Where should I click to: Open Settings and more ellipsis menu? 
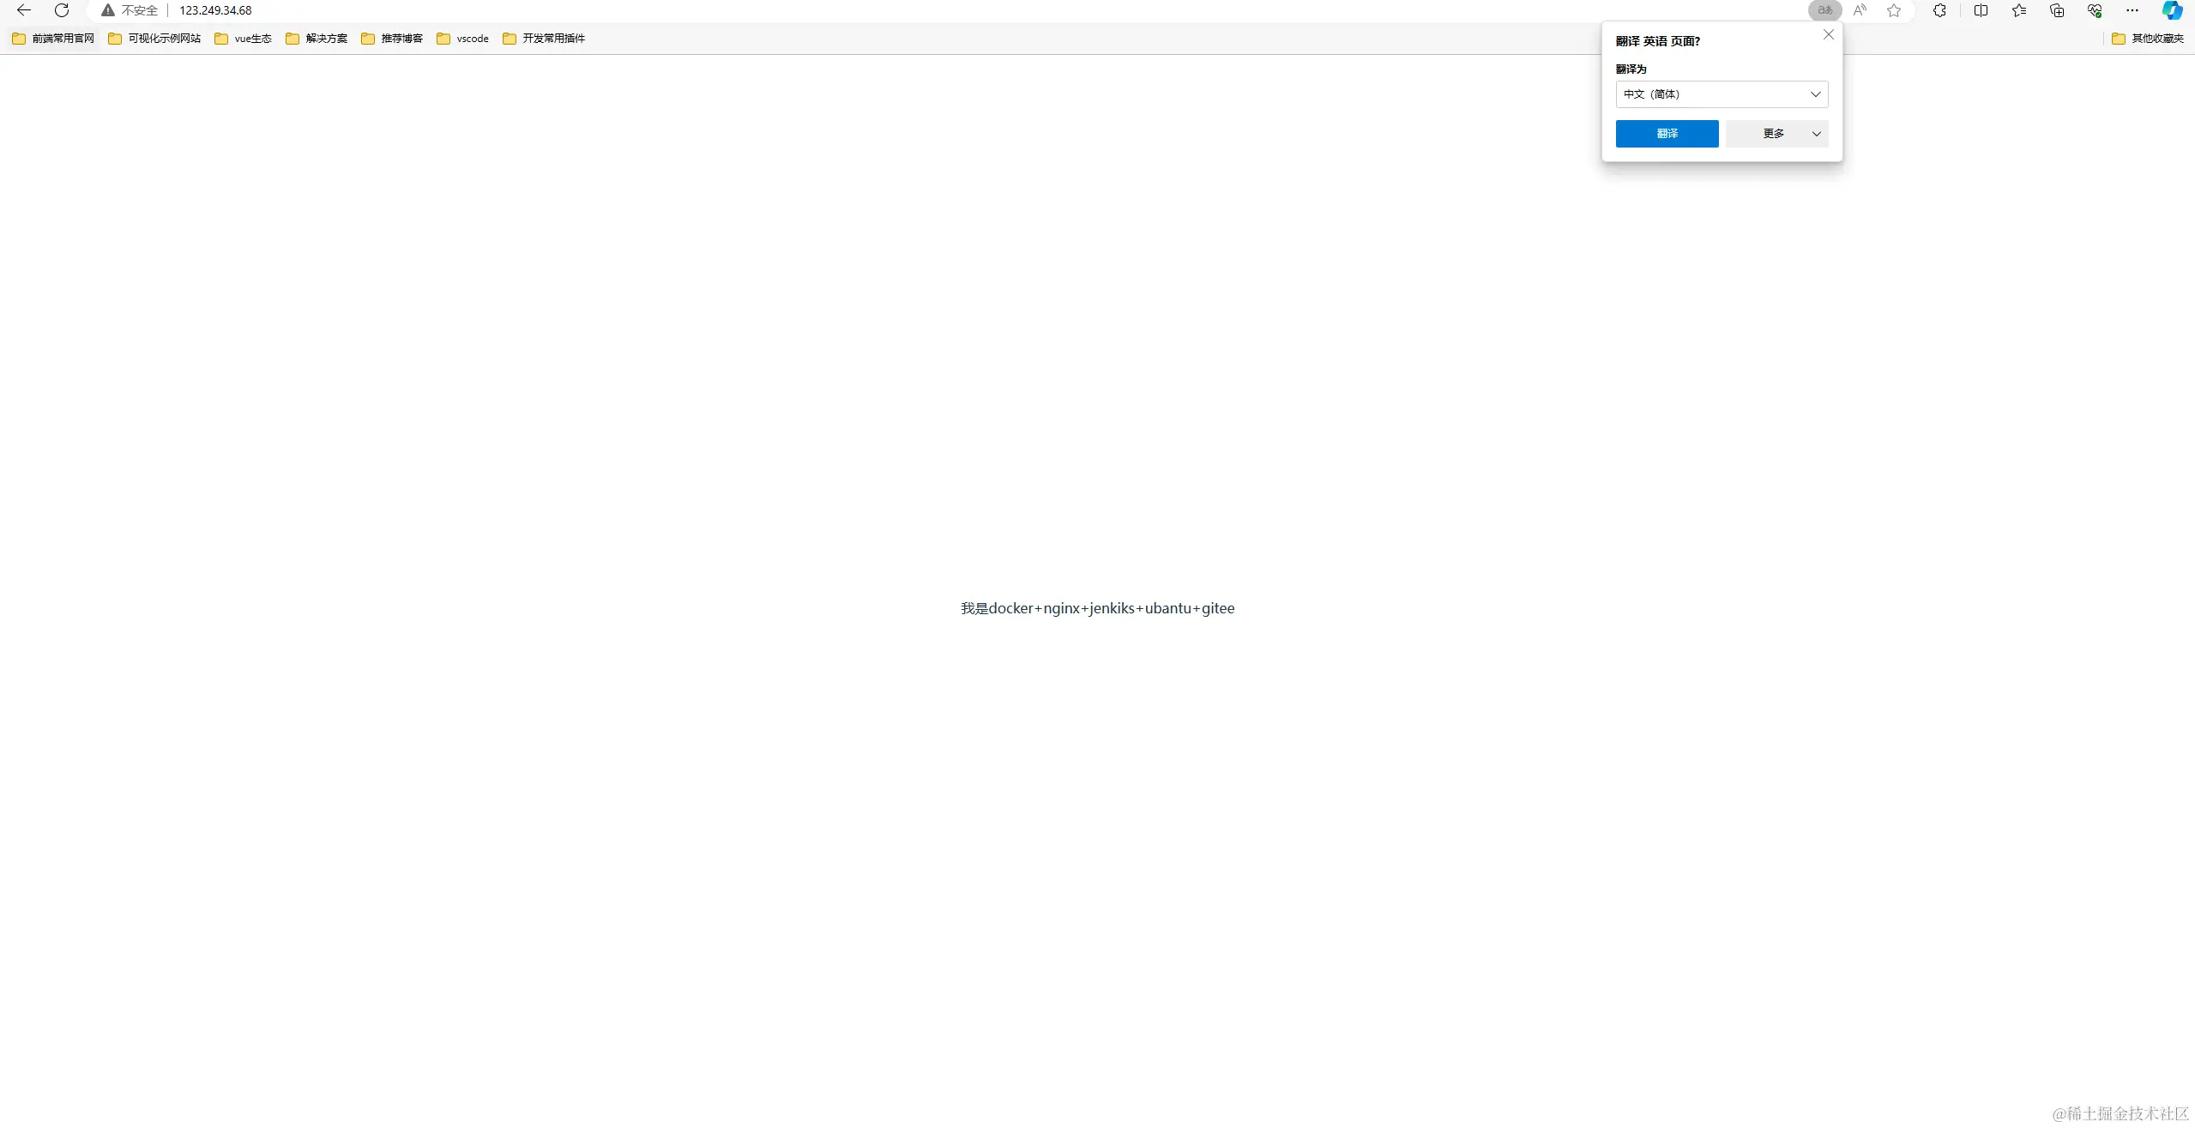tap(2132, 10)
